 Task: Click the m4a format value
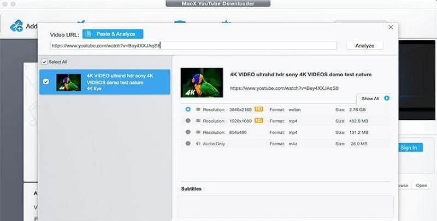pos(293,144)
